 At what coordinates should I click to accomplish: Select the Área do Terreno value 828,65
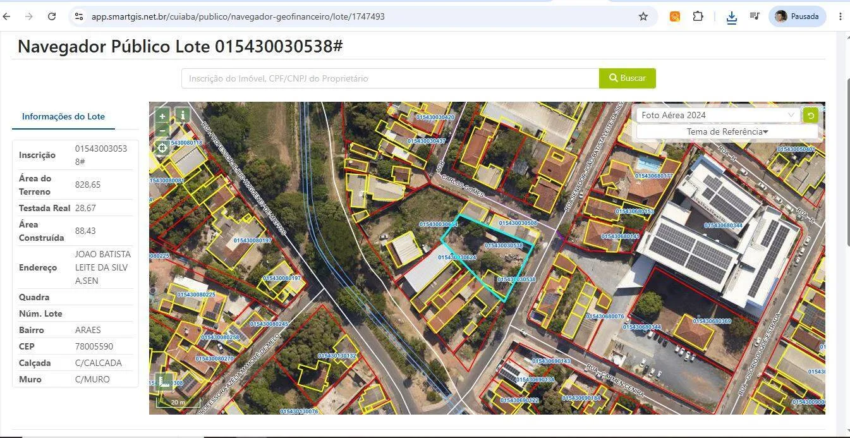(88, 185)
